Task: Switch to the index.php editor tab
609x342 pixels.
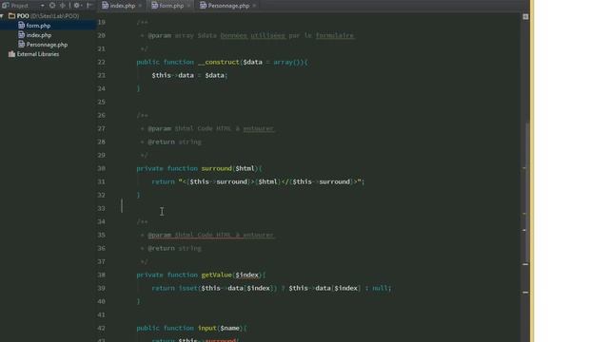Action: (x=122, y=6)
